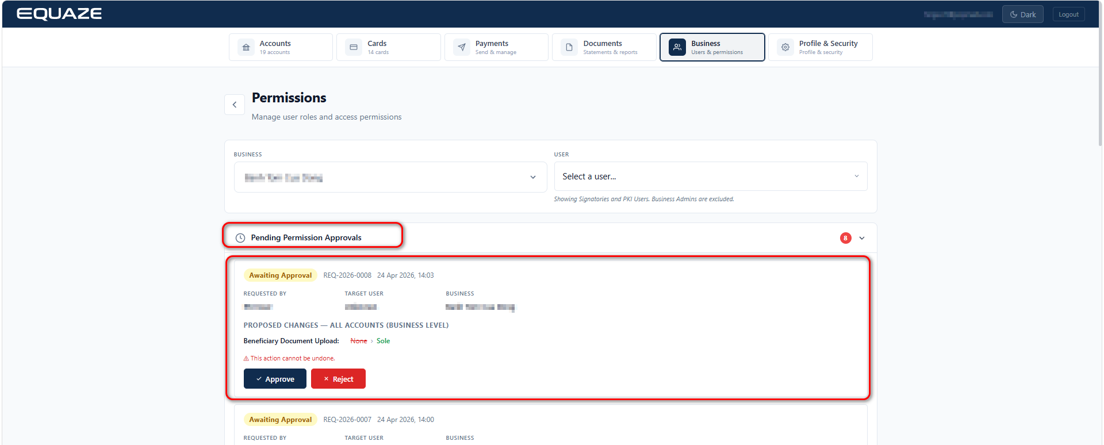Click the Awaiting Approval badge for REQ-2026-0008
The height and width of the screenshot is (445, 1104).
(281, 275)
